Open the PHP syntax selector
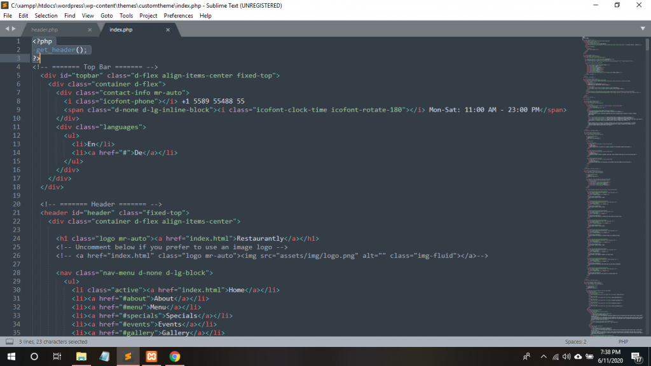This screenshot has height=366, width=651. click(x=623, y=342)
